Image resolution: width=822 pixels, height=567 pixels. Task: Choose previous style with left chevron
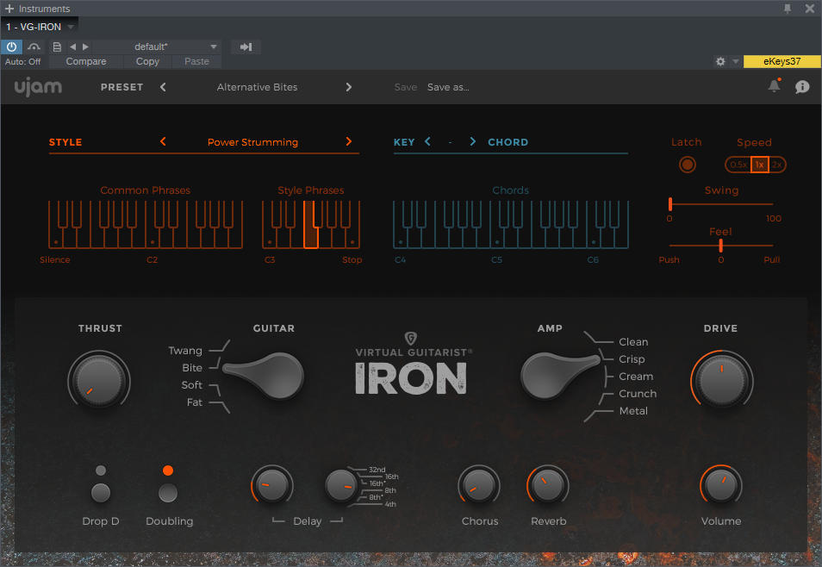pyautogui.click(x=163, y=141)
